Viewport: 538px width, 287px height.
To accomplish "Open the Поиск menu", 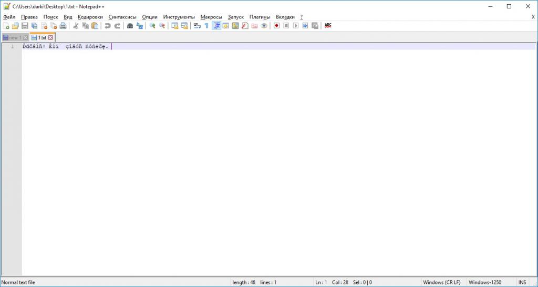I will point(51,17).
